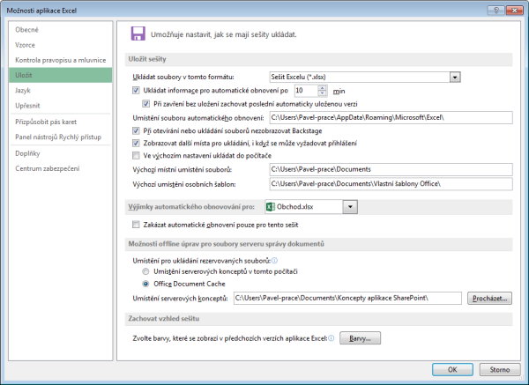Open the Upřesnit category
Image resolution: width=529 pixels, height=385 pixels.
coord(61,106)
